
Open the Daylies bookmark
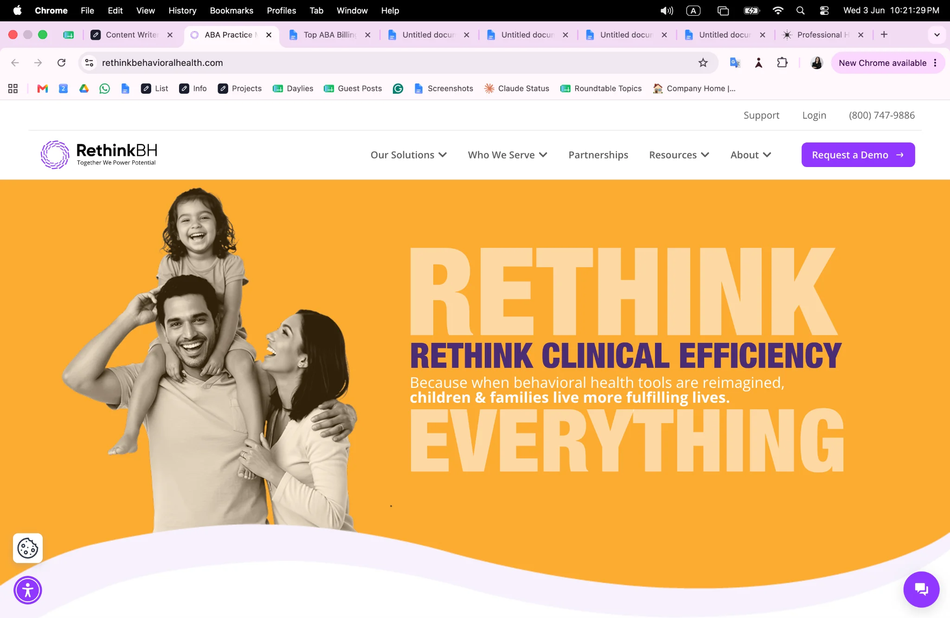293,89
